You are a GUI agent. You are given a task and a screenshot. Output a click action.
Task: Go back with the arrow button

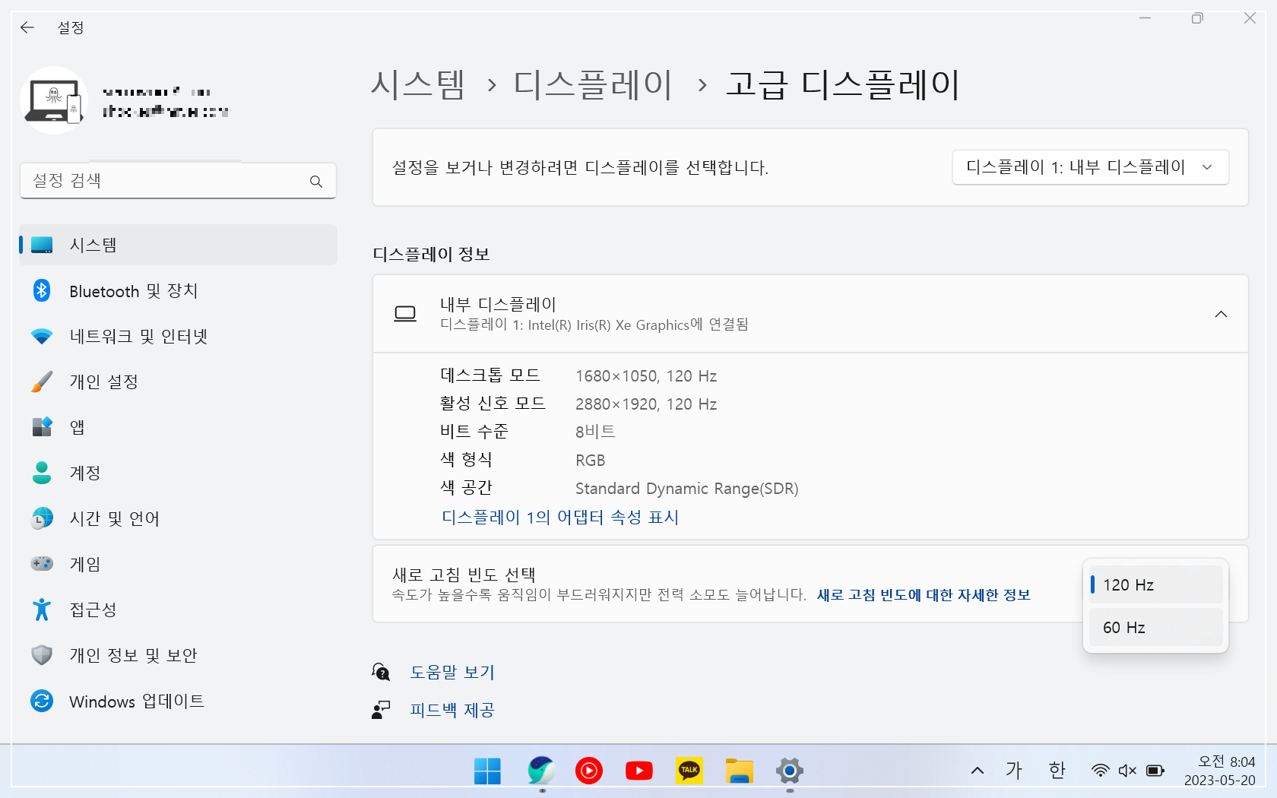coord(27,27)
